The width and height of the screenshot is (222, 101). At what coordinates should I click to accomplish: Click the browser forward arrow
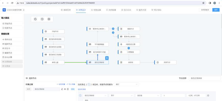(7, 3)
